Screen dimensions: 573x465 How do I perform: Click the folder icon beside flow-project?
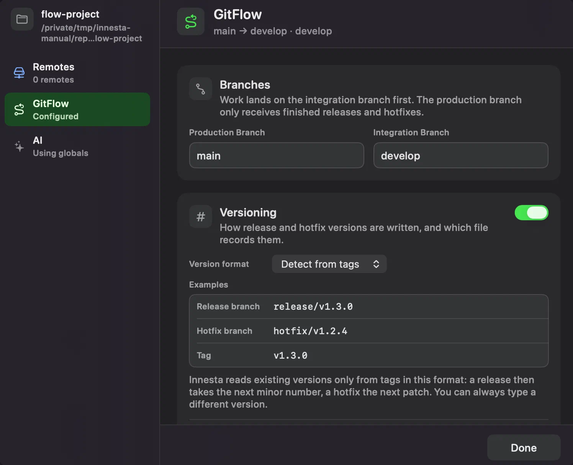[x=22, y=19]
